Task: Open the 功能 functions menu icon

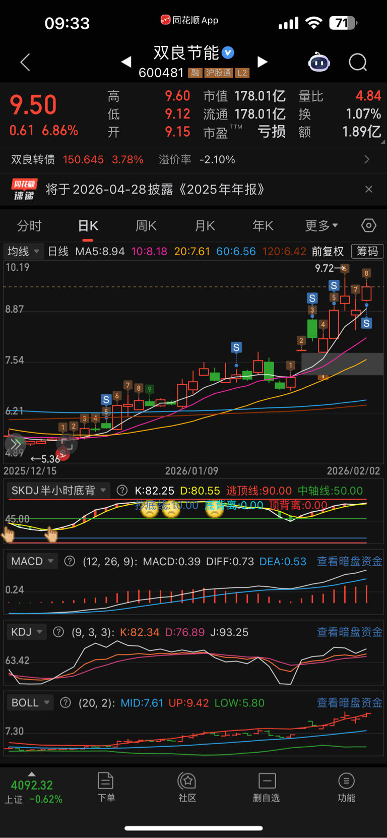Action: pyautogui.click(x=346, y=787)
